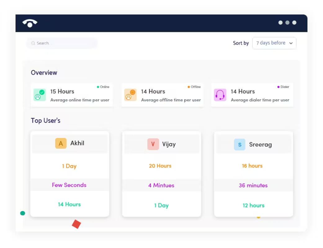Screen dimensions: 323x248
Task: Click the Top User's heading
Action: coord(46,121)
